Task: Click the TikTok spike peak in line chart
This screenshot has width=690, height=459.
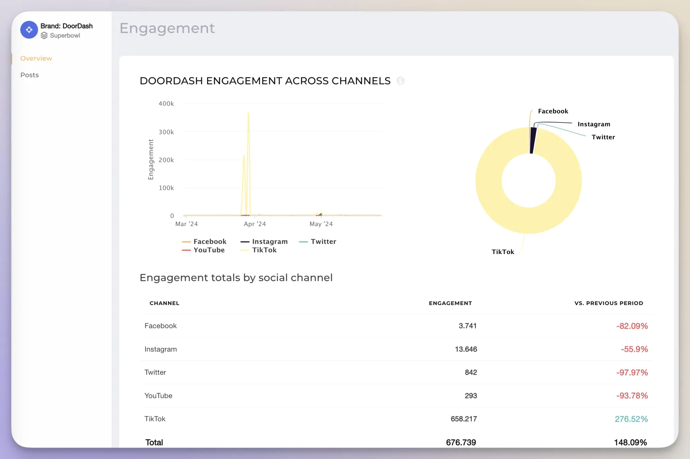Action: [248, 113]
